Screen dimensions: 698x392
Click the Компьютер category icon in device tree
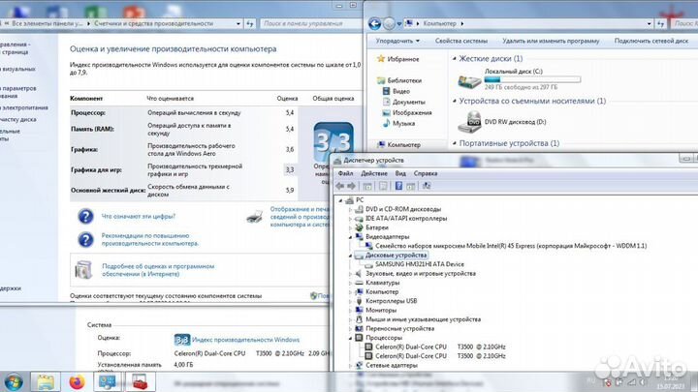[360, 292]
